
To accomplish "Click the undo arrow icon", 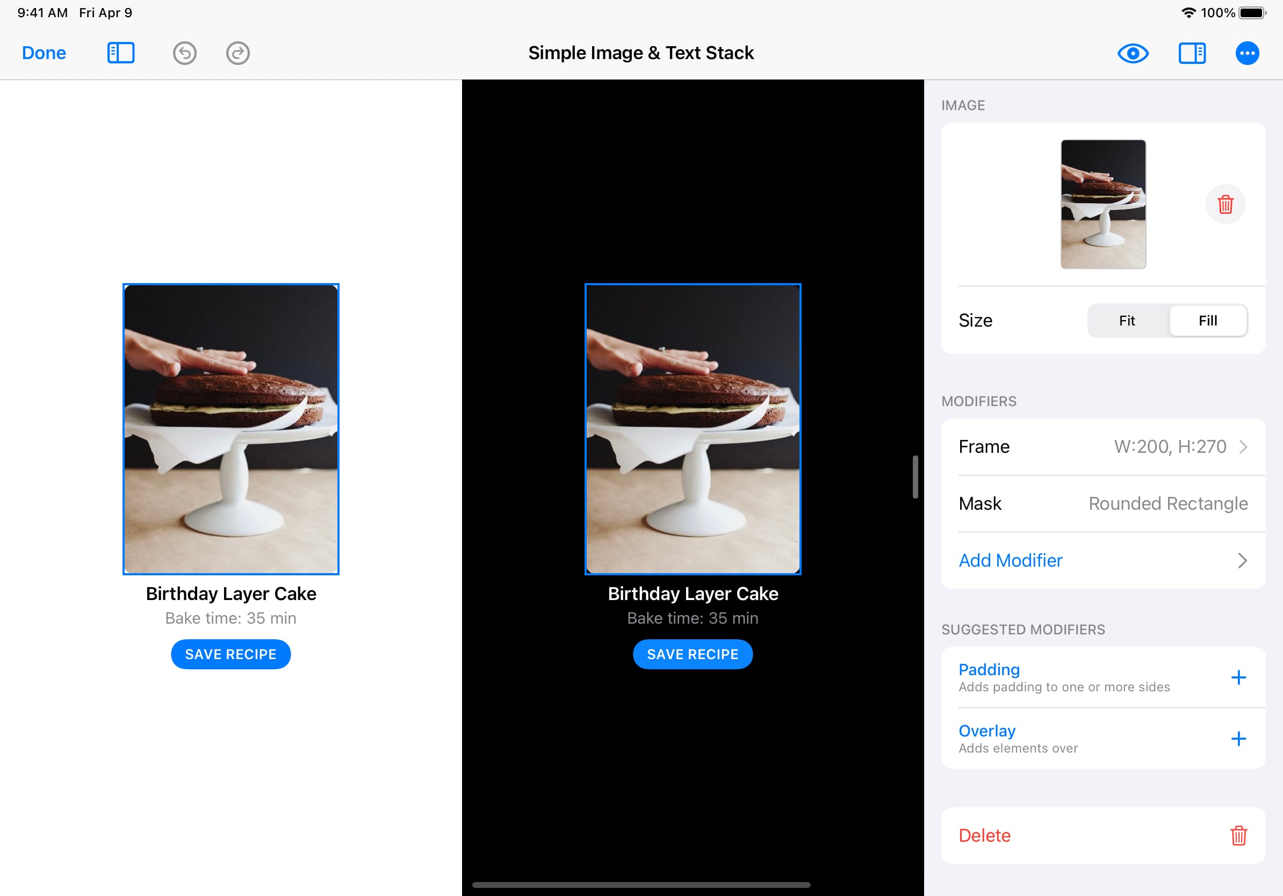I will point(184,54).
